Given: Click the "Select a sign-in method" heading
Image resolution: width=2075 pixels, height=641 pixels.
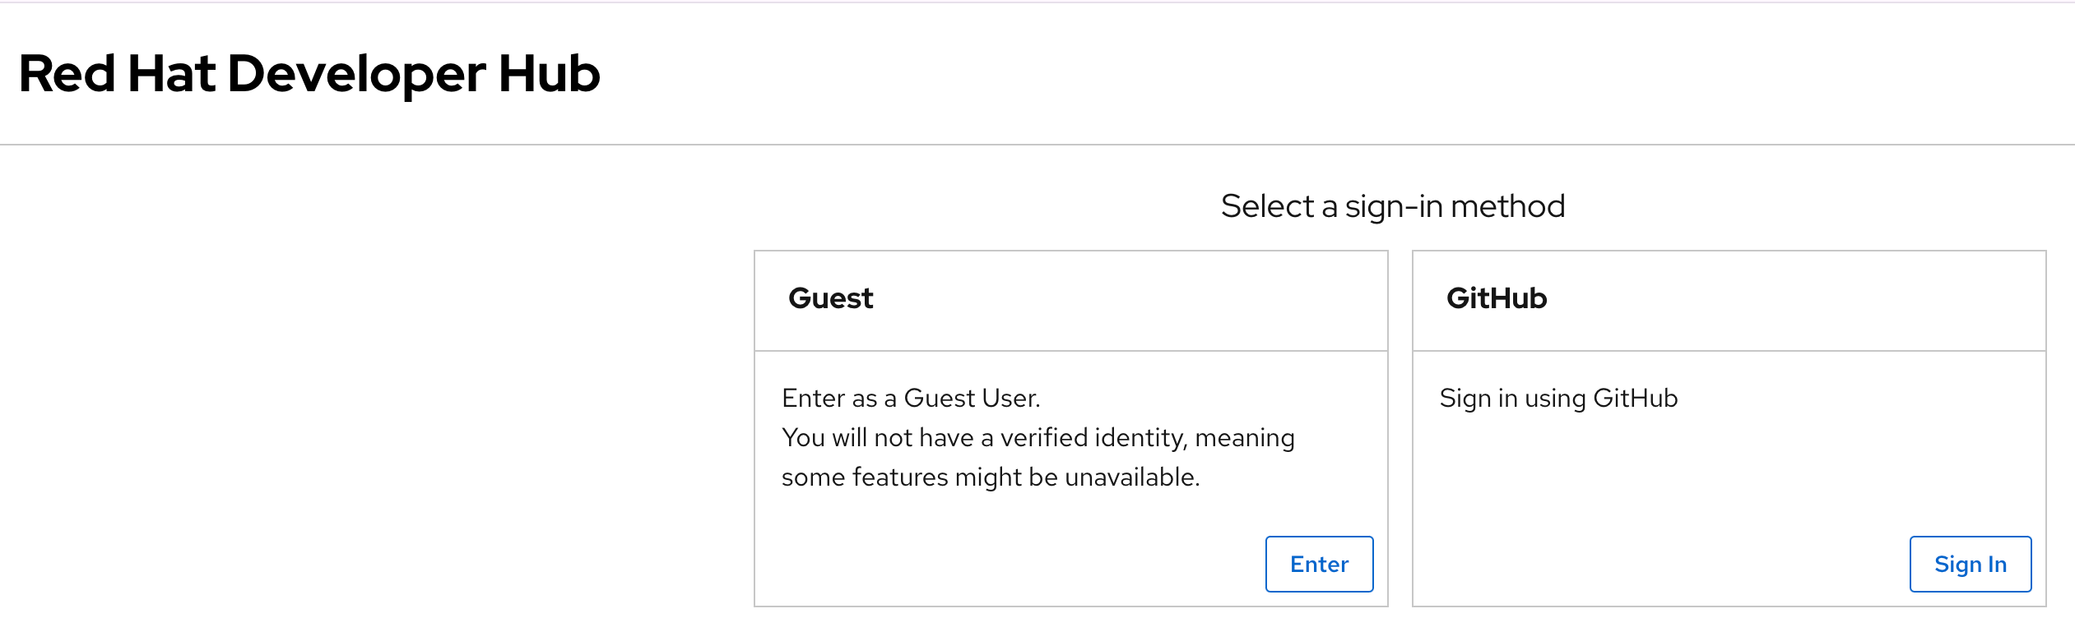Looking at the screenshot, I should click(1392, 206).
